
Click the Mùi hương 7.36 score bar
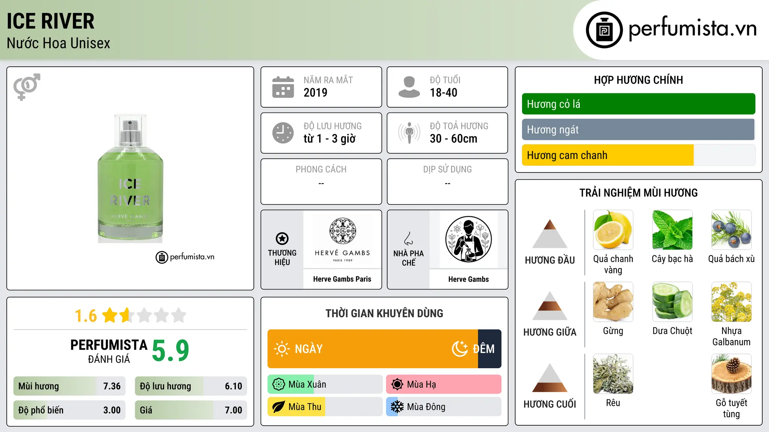click(x=69, y=386)
